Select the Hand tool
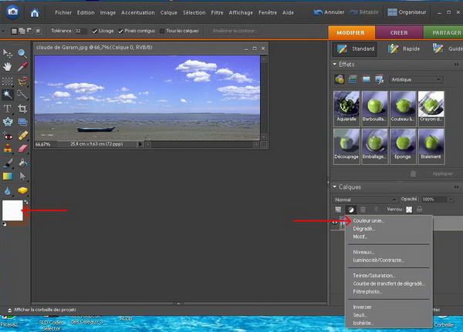This screenshot has width=463, height=332. point(8,67)
